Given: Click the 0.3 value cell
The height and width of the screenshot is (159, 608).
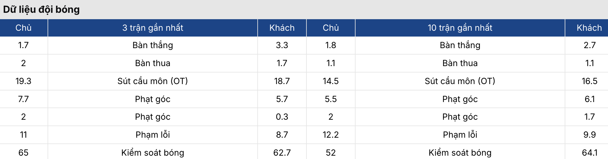Looking at the screenshot, I should coord(282,117).
